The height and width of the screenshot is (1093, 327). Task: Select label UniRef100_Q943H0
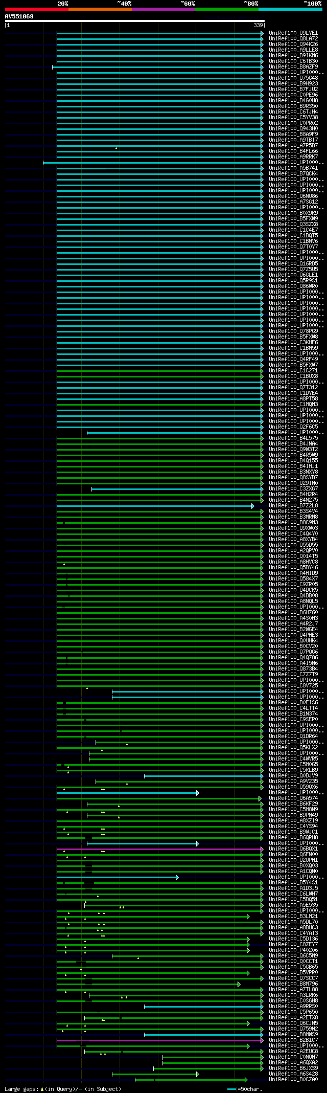point(293,129)
